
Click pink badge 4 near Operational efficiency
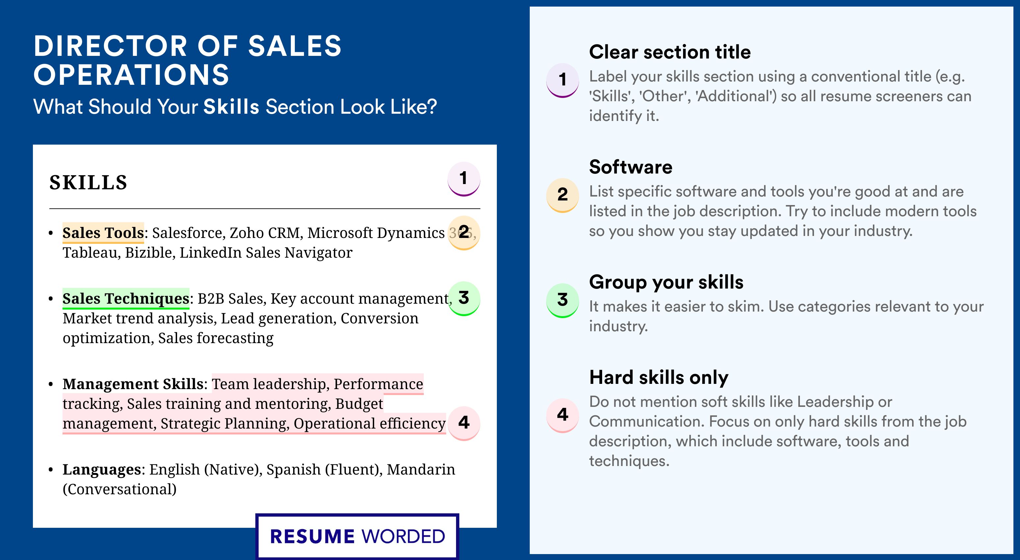[464, 423]
